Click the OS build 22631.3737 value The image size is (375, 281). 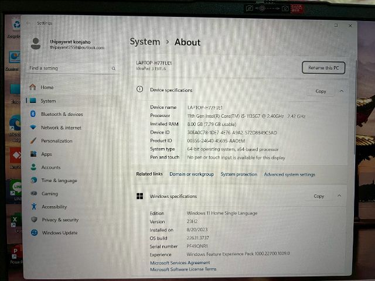click(198, 238)
